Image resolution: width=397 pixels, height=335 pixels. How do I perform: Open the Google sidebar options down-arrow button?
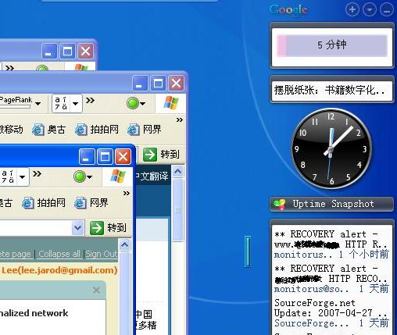click(x=370, y=10)
